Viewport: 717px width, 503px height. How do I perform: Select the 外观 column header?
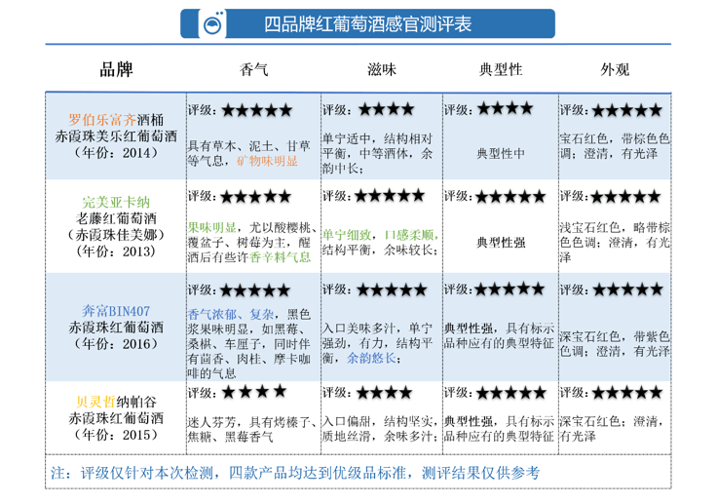(x=615, y=69)
